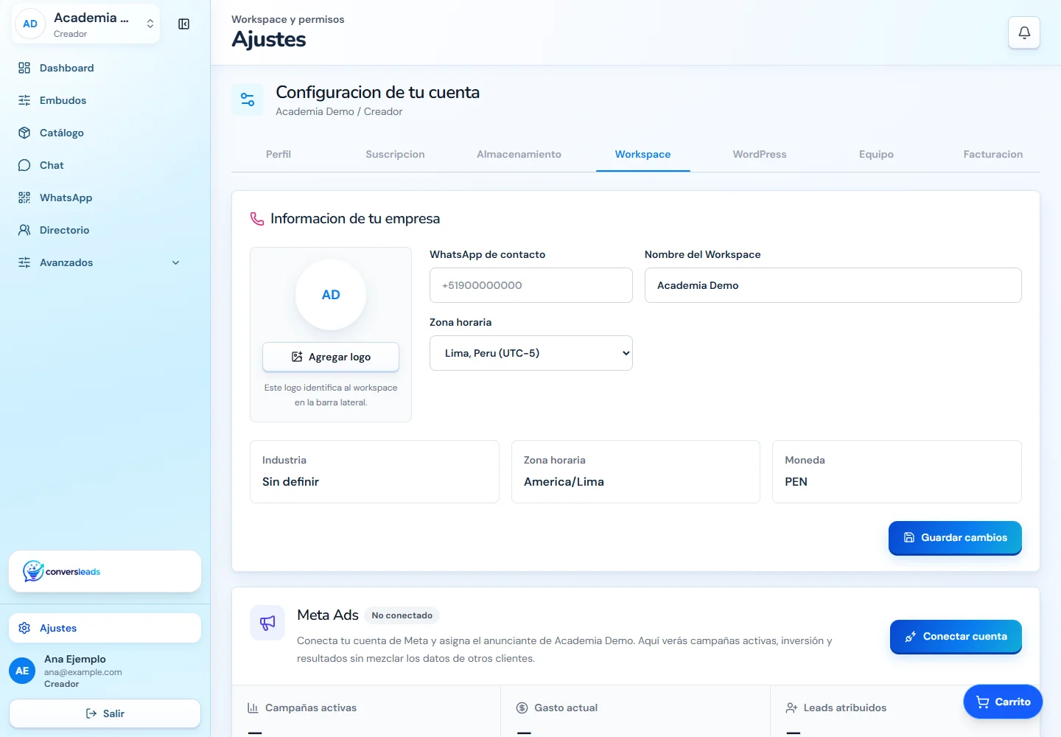
Task: Click the Industria Sin definir card
Action: click(374, 472)
